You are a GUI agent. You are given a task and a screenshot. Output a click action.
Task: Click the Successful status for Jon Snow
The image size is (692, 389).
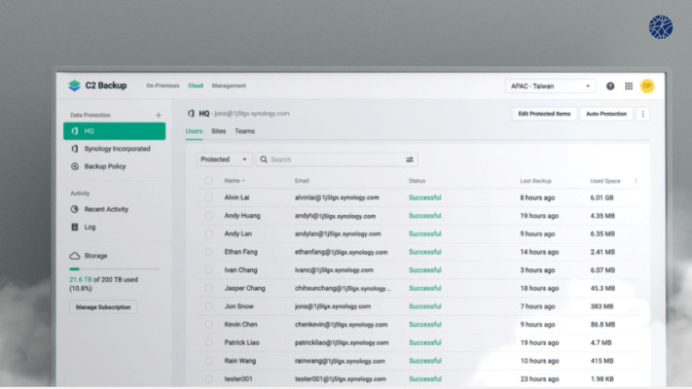coord(424,306)
